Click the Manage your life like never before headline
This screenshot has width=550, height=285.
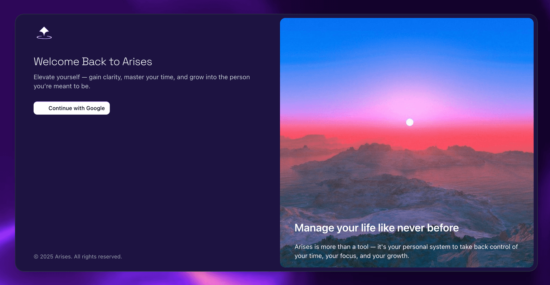pyautogui.click(x=377, y=228)
